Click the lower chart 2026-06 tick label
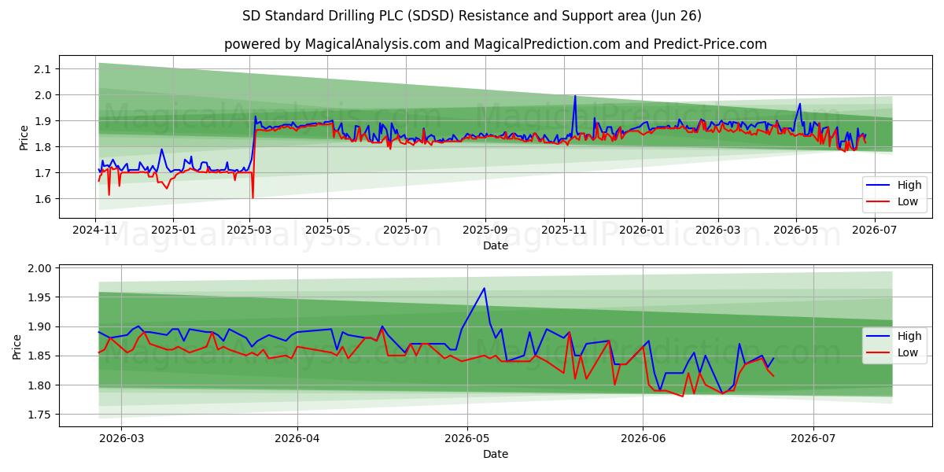This screenshot has width=944, height=472. tap(643, 437)
